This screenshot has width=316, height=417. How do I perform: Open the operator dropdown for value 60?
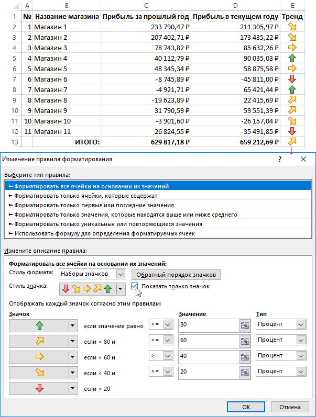coord(168,341)
